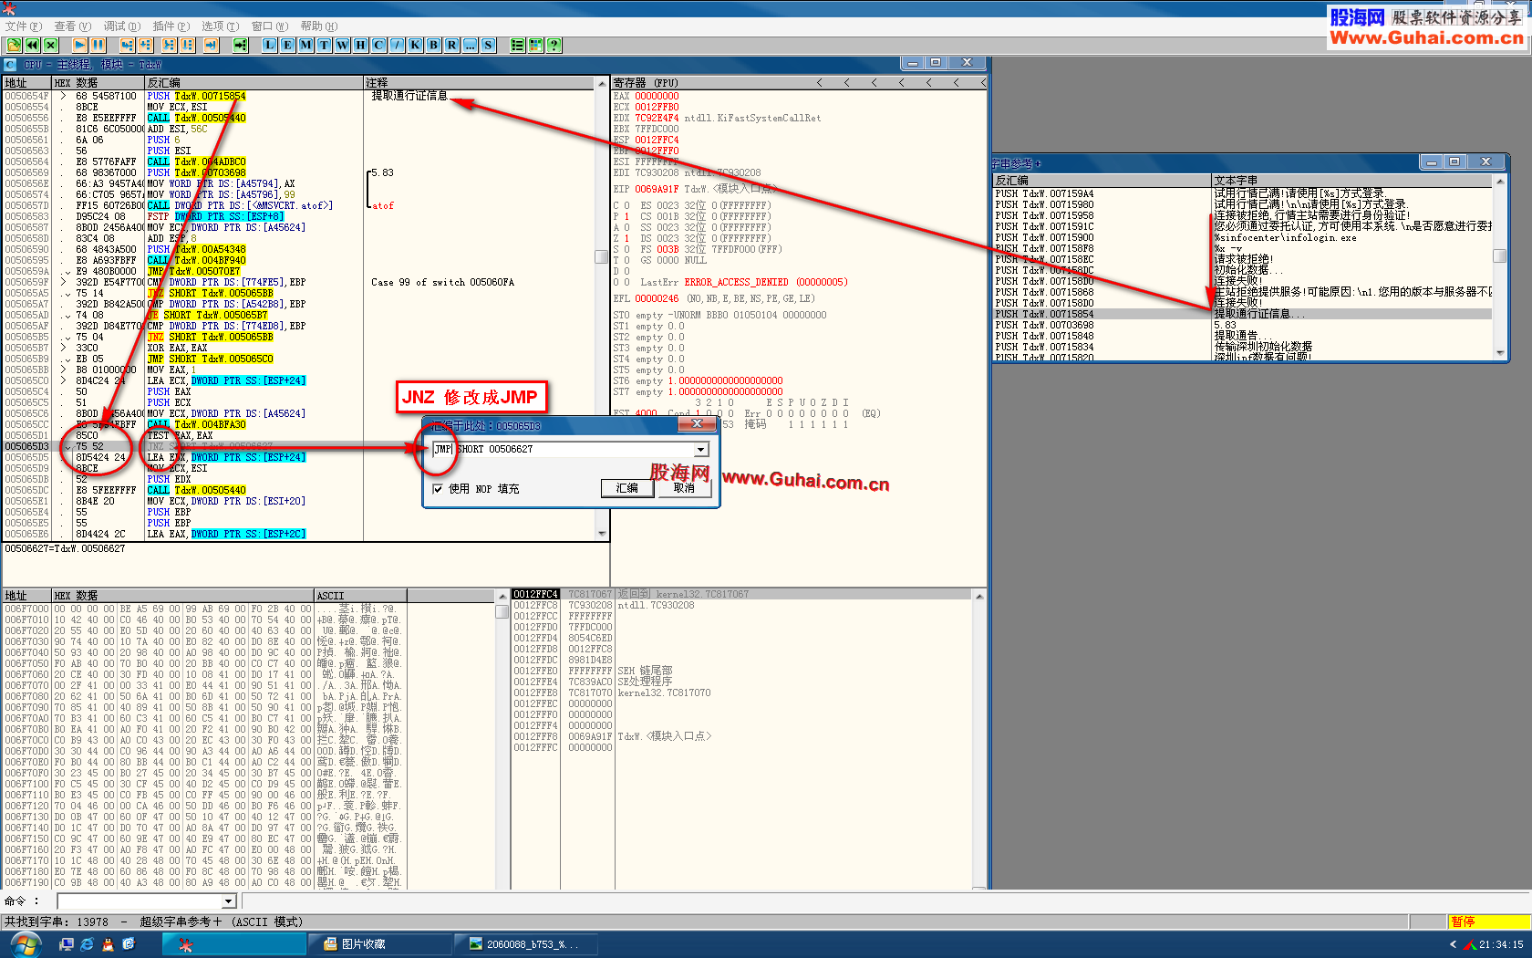Image resolution: width=1532 pixels, height=958 pixels.
Task: Switch to 2060088_b753 taskbar window
Action: [x=526, y=944]
